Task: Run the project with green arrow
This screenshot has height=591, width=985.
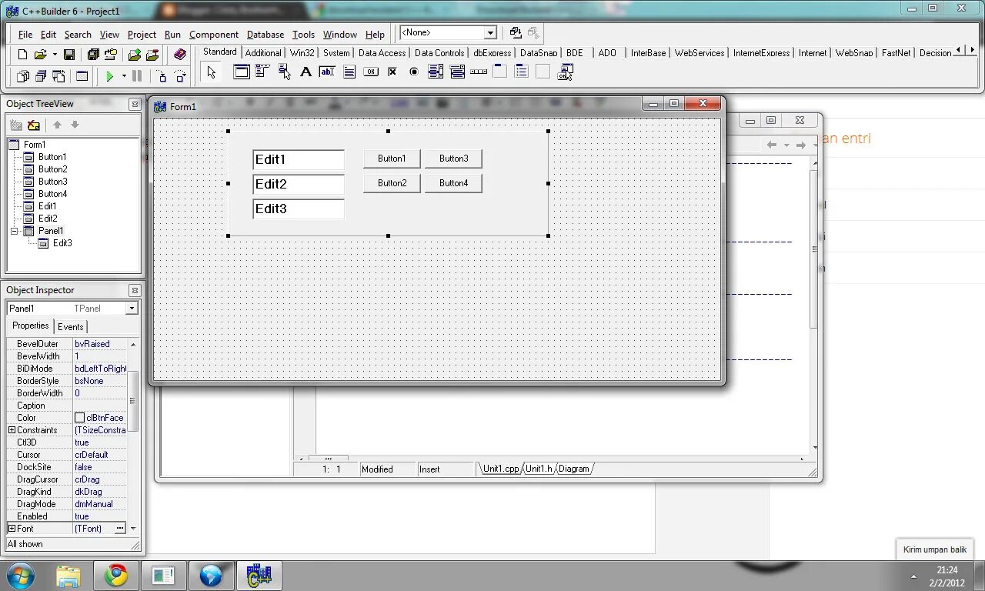Action: click(x=110, y=76)
